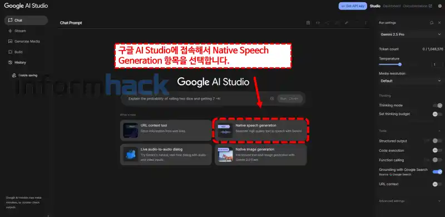The height and width of the screenshot is (217, 445).
Task: Click the Generate Media image icon
Action: (x=10, y=41)
